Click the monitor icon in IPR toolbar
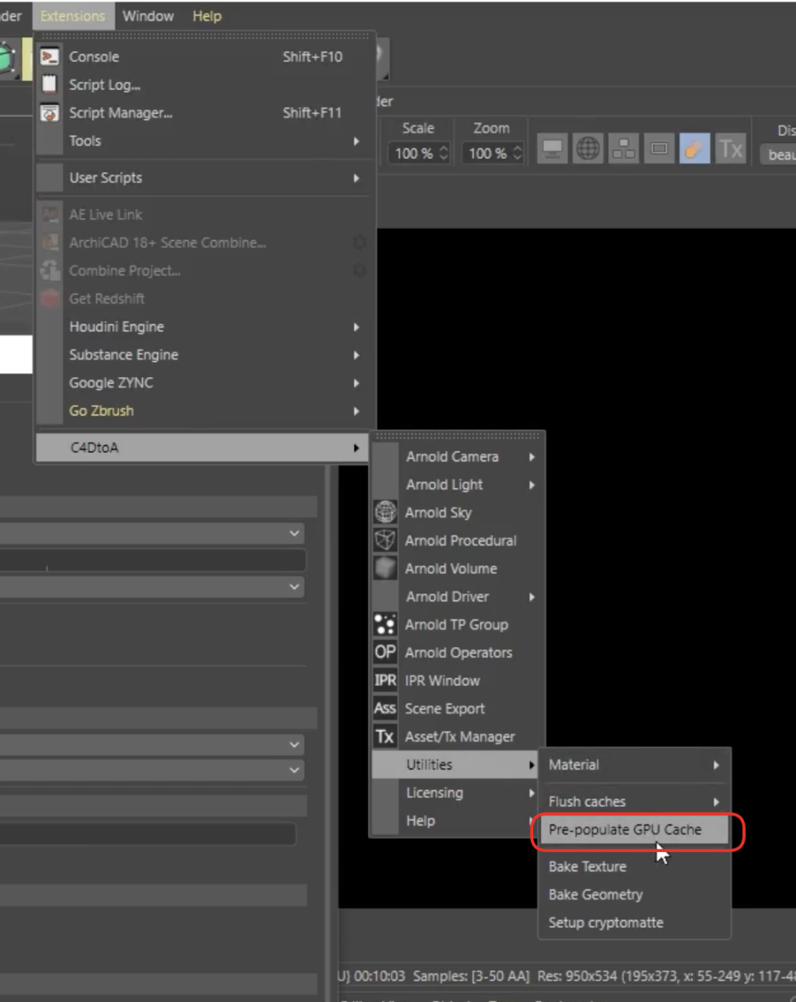Image resolution: width=796 pixels, height=1002 pixels. pos(552,150)
